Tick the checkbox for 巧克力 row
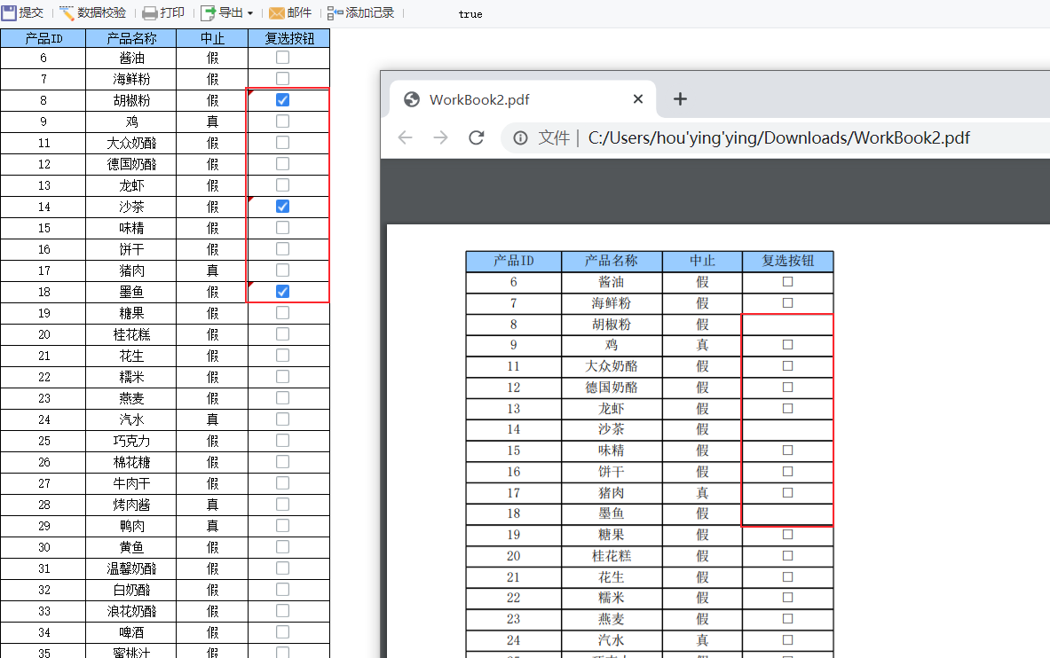 (282, 441)
